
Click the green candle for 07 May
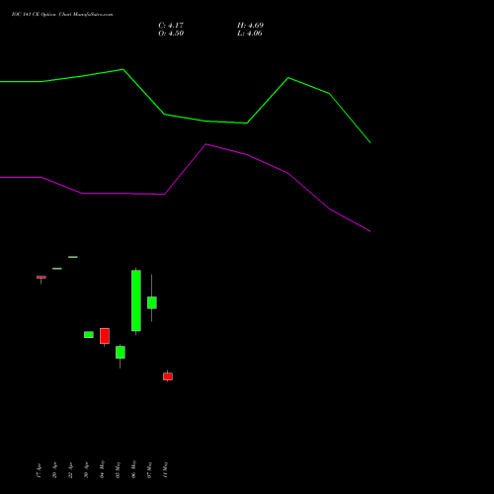[152, 302]
